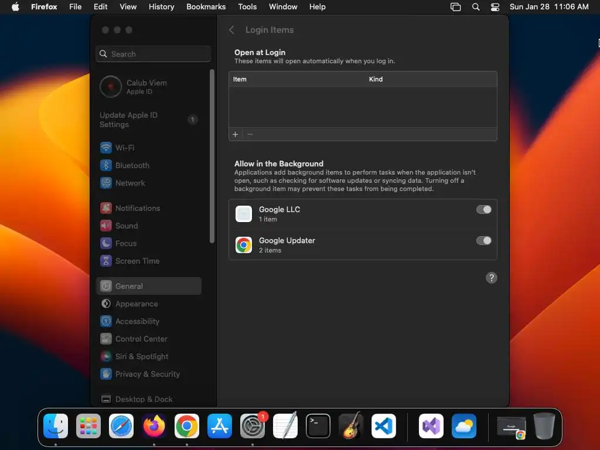600x450 pixels.
Task: Open App Store from the Dock
Action: click(x=220, y=426)
